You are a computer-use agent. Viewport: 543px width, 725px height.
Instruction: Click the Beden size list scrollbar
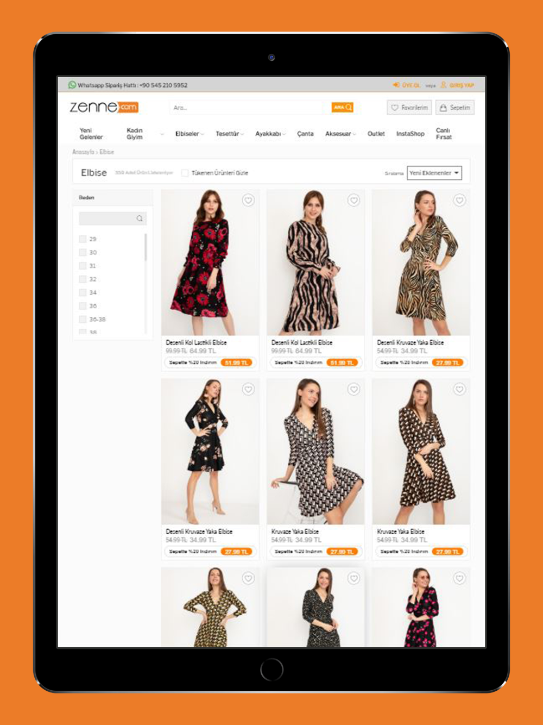point(146,247)
